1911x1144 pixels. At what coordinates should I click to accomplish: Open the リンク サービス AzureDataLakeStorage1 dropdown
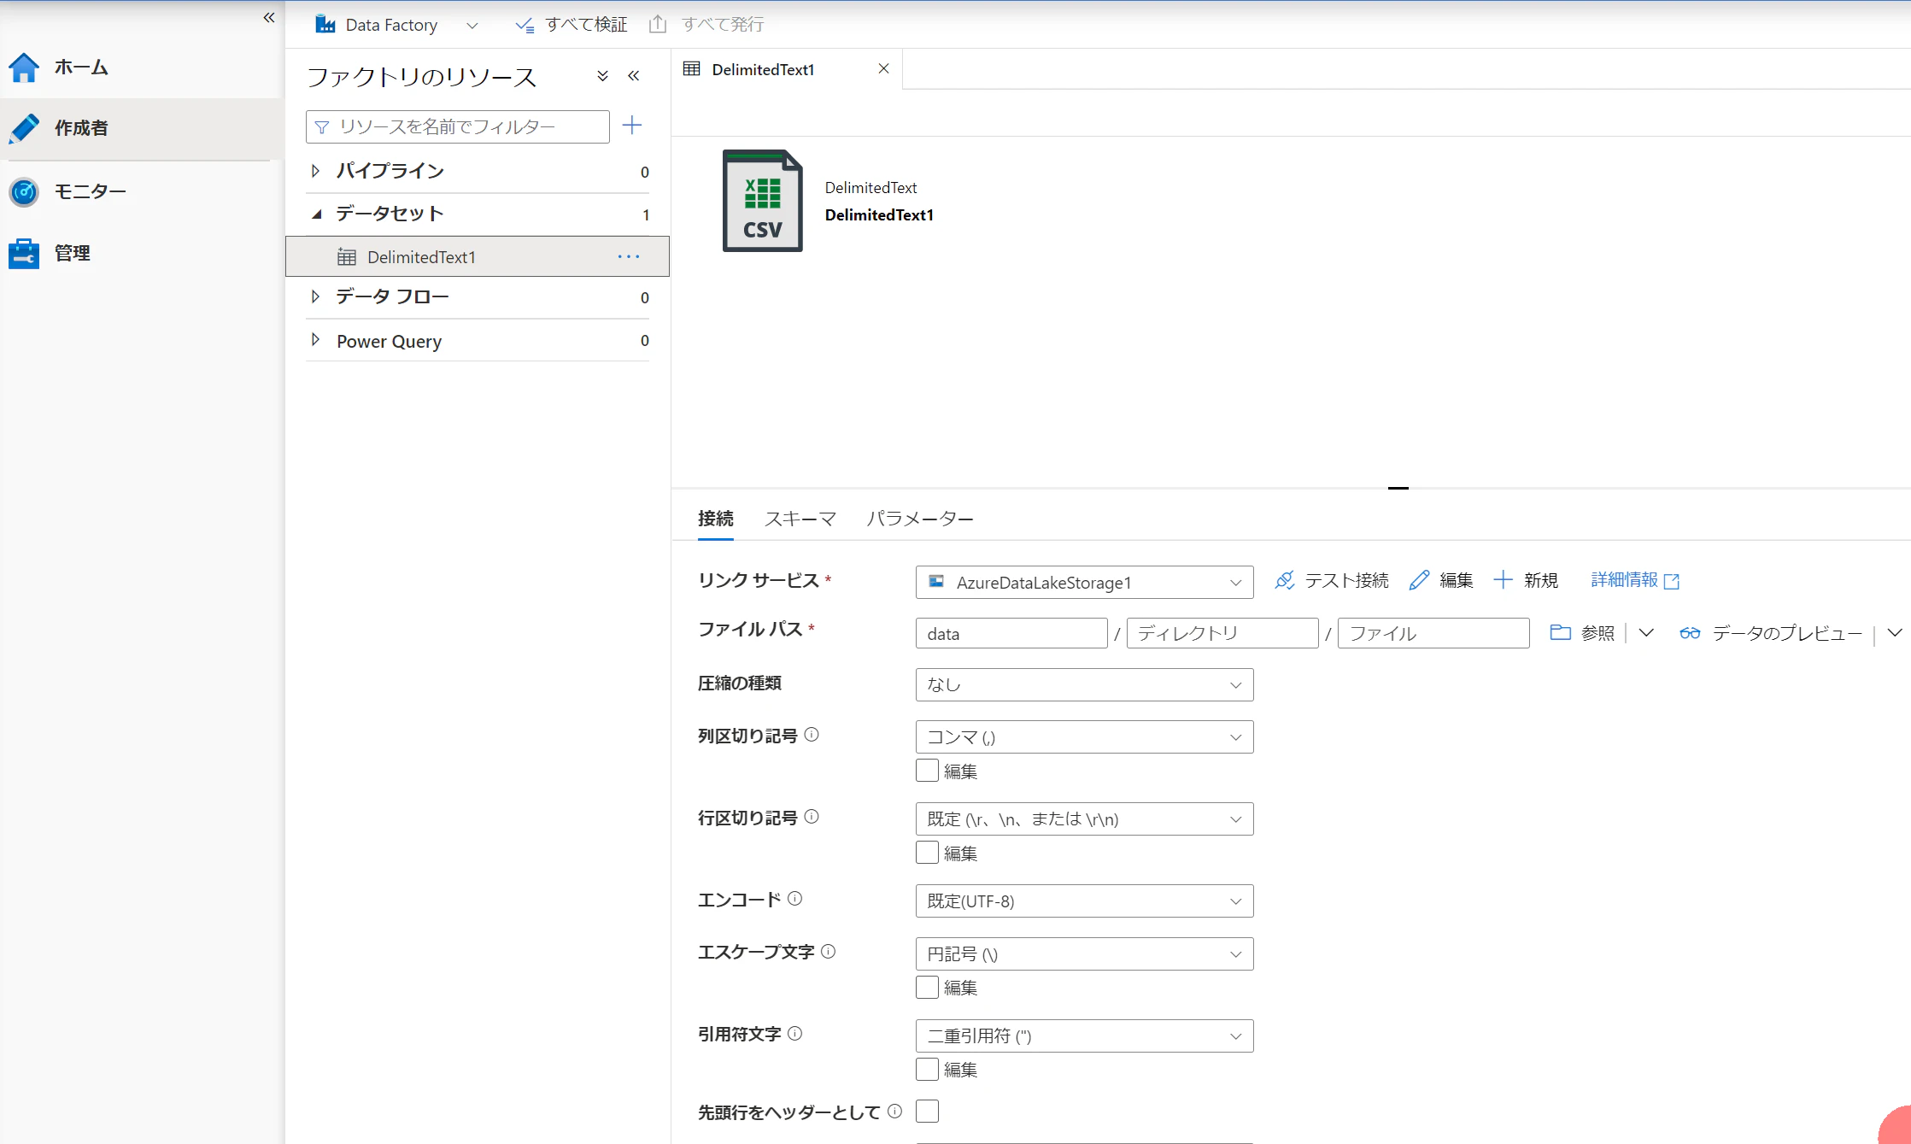(x=1083, y=583)
